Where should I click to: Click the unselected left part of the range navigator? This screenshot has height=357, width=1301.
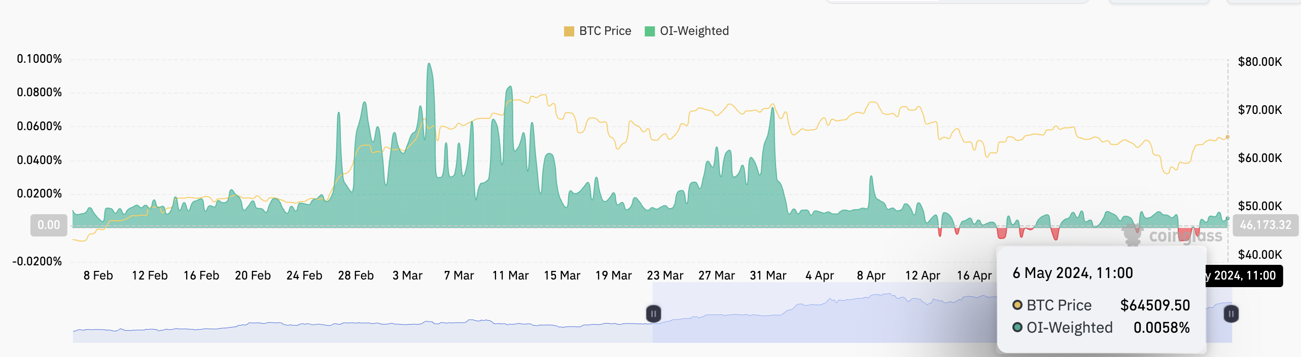pos(355,324)
